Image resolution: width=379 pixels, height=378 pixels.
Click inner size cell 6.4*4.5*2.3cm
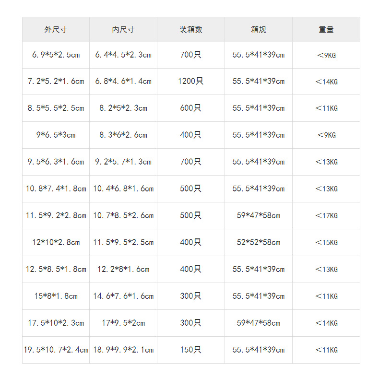(123, 55)
